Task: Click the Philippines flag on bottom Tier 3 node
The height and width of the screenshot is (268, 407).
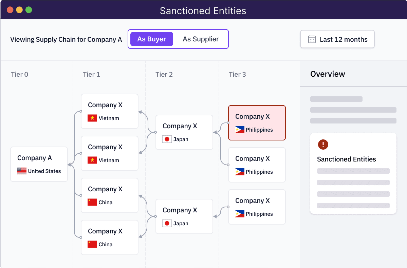Action: [239, 214]
